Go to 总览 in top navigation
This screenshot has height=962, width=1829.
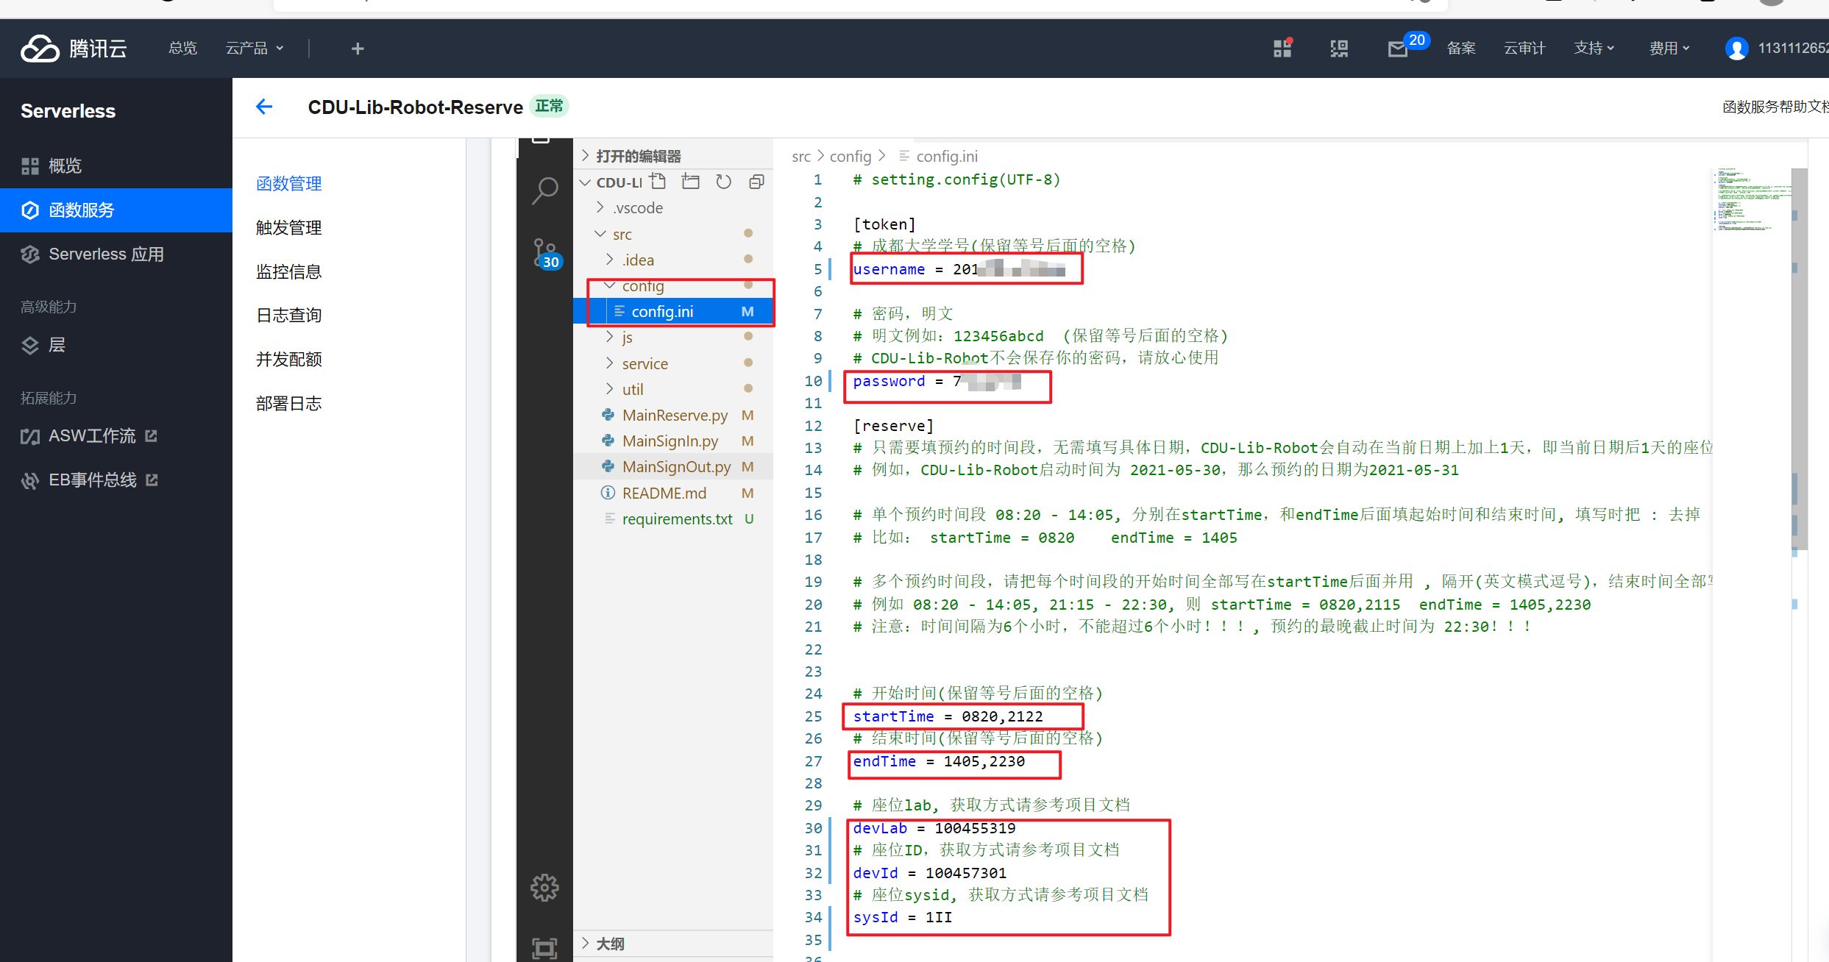click(182, 49)
